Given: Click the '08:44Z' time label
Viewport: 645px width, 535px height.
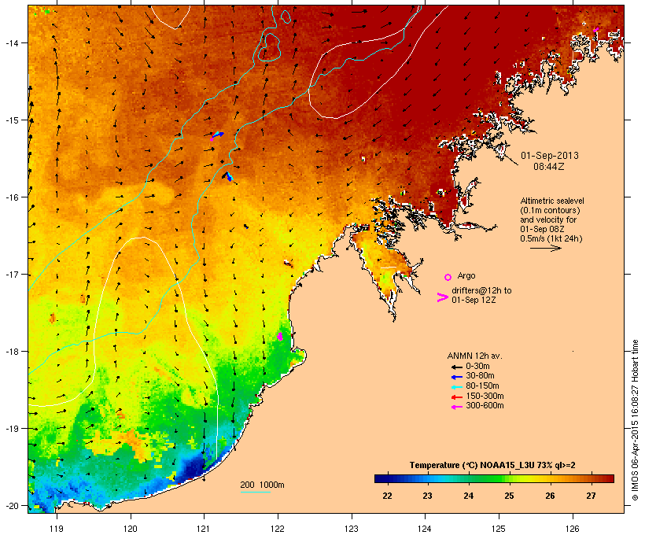Looking at the screenshot, I should pyautogui.click(x=549, y=167).
